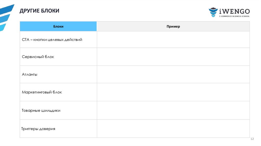Image resolution: width=261 pixels, height=146 pixels.
Task: Click the empty example cell beside Товарные шильдики
Action: (x=173, y=110)
